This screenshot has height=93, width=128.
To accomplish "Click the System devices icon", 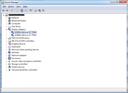I will click(9, 67).
